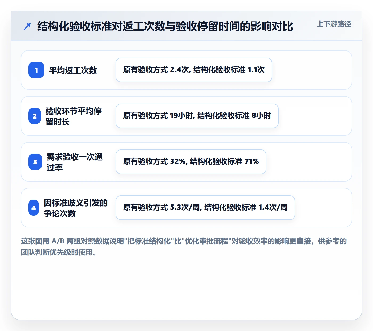Click the value box with 19小时 and 8小时
The height and width of the screenshot is (331, 373).
point(197,116)
